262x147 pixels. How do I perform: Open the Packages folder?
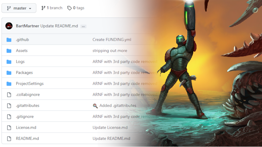click(24, 73)
